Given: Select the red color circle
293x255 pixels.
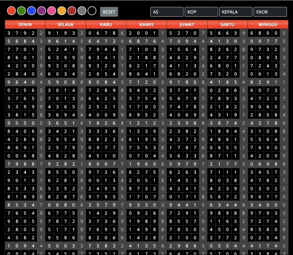Looking at the screenshot, I should click(11, 11).
